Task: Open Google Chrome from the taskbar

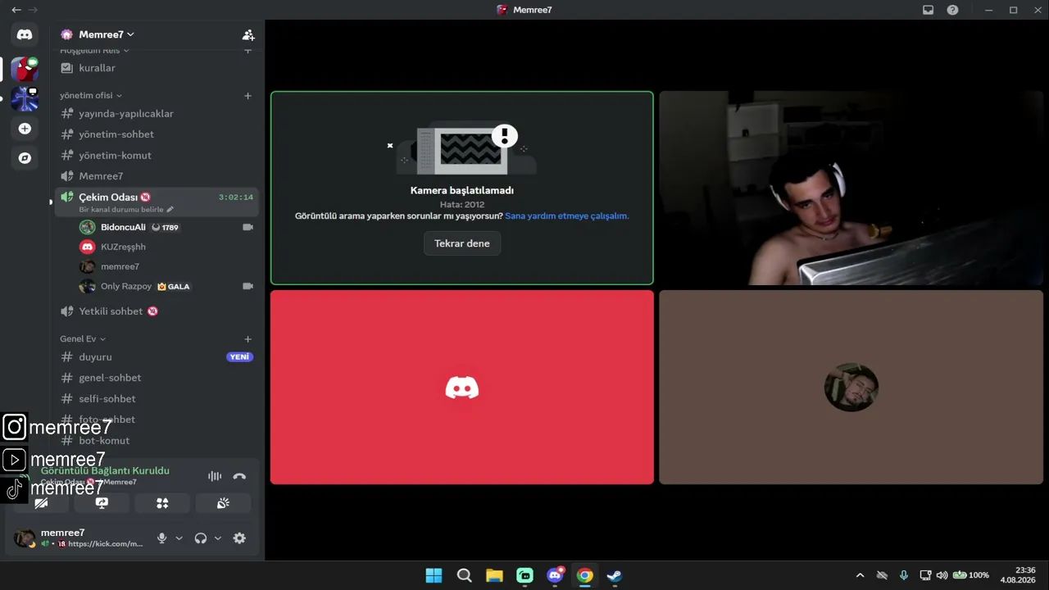Action: 584,575
